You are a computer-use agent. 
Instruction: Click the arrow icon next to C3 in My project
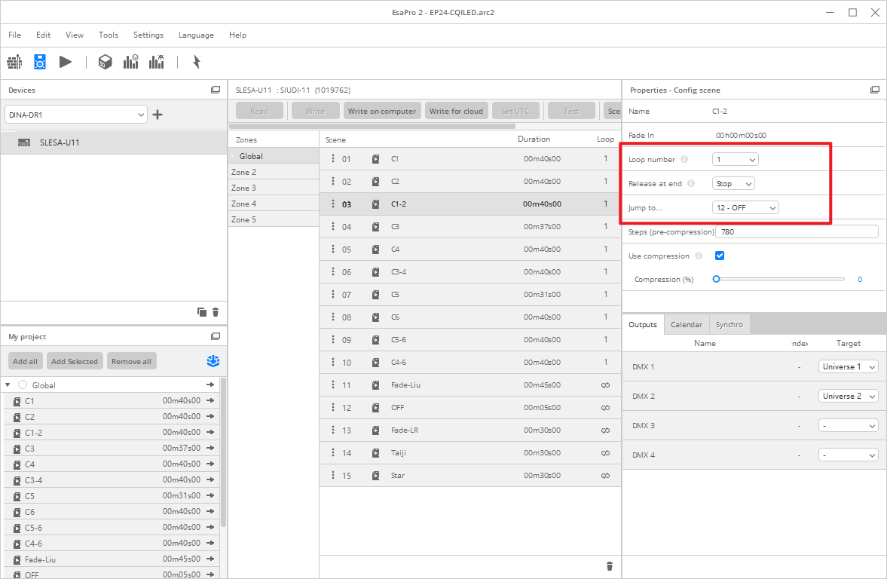(x=210, y=449)
